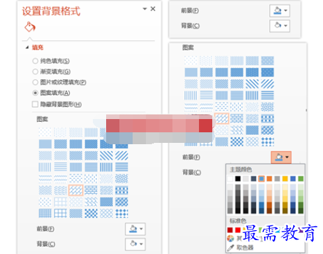Screen dimensions: 323x254
Task: Choose the solid diamond pattern in the left pane
Action: tap(121, 213)
